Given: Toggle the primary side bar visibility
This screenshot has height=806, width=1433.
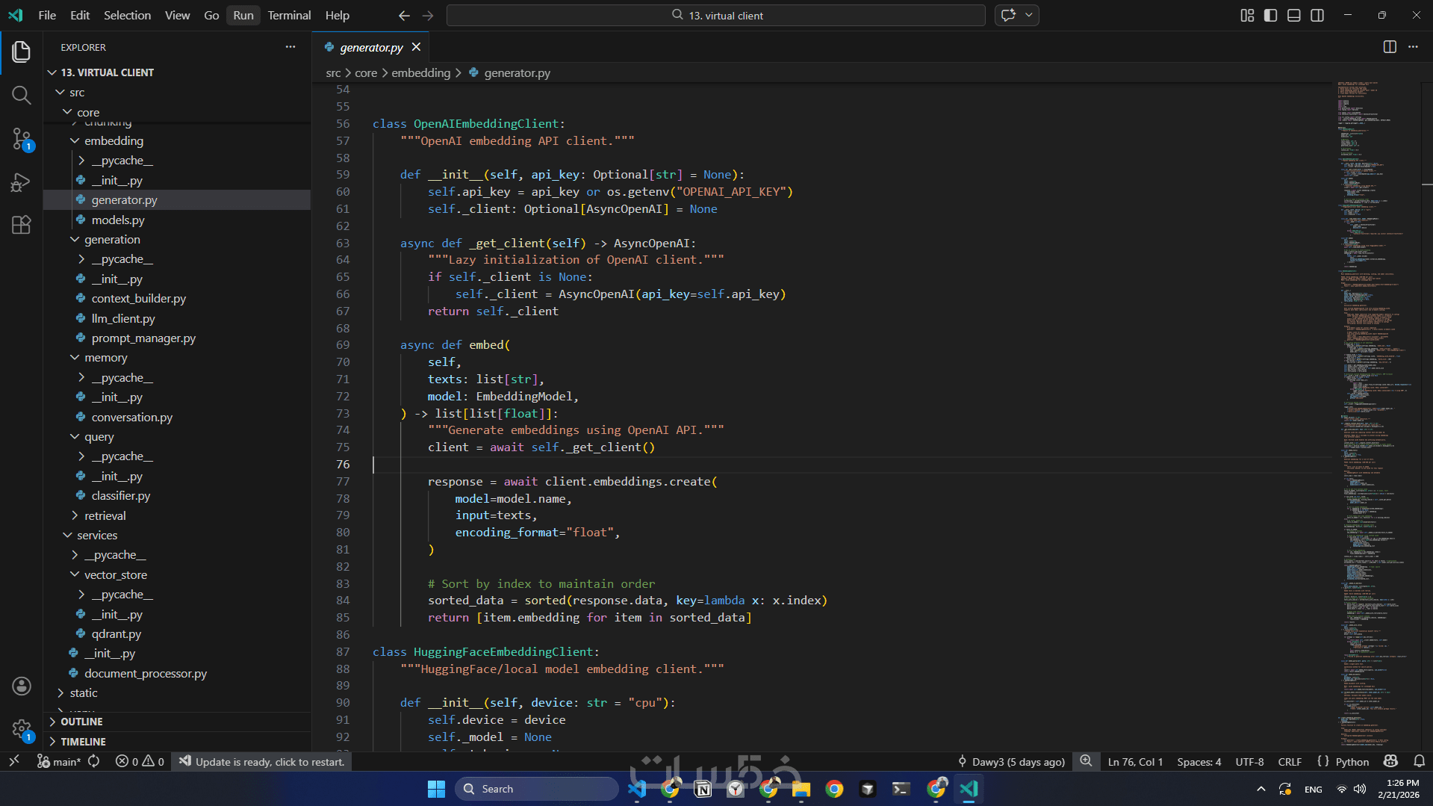Looking at the screenshot, I should pos(1270,15).
